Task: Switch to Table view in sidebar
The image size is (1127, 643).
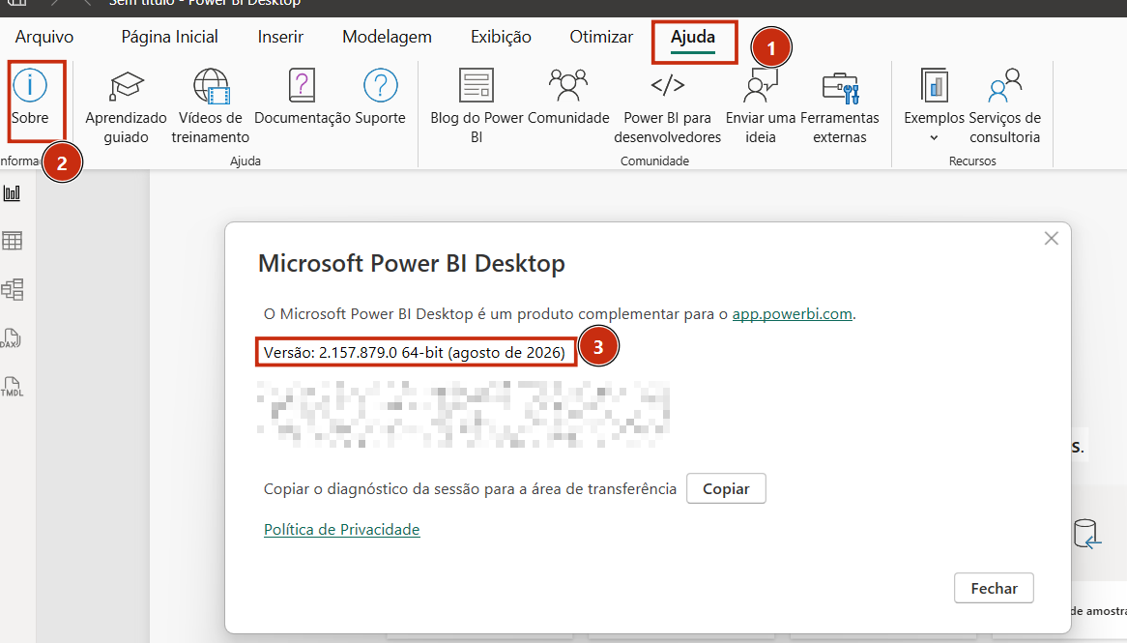Action: (x=13, y=240)
